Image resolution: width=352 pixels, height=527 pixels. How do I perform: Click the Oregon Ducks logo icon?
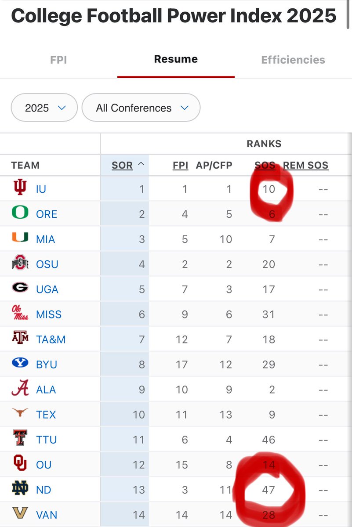[20, 213]
